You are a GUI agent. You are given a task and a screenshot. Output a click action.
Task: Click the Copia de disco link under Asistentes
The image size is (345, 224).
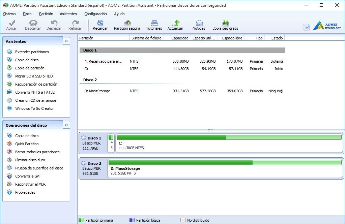click(27, 60)
